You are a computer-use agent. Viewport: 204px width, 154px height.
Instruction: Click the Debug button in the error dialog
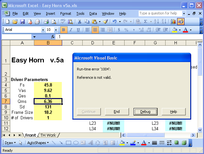(145, 112)
